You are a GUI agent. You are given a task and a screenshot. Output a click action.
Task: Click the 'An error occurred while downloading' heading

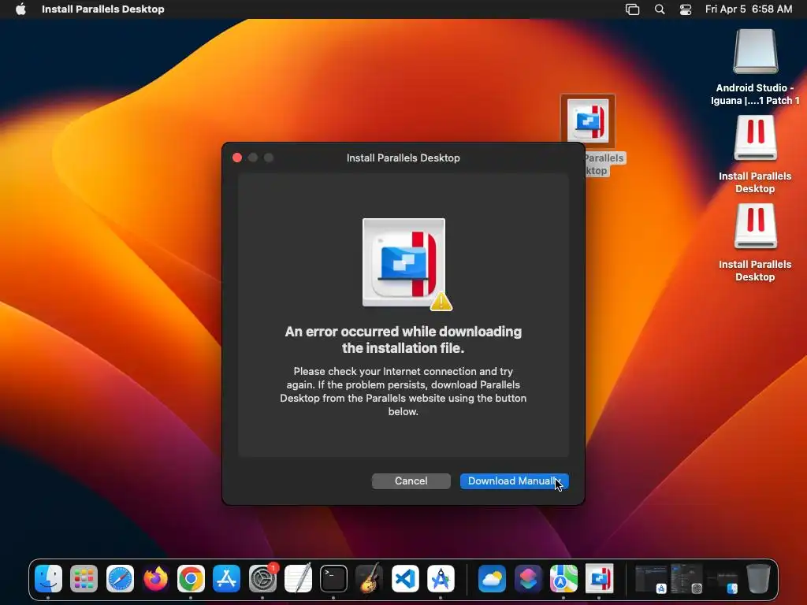pos(403,340)
